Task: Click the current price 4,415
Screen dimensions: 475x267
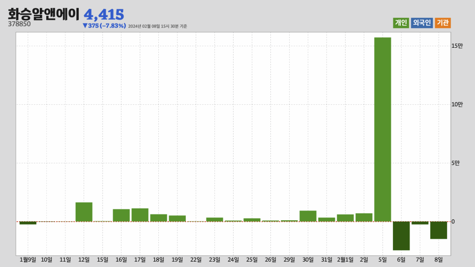Action: pyautogui.click(x=104, y=14)
